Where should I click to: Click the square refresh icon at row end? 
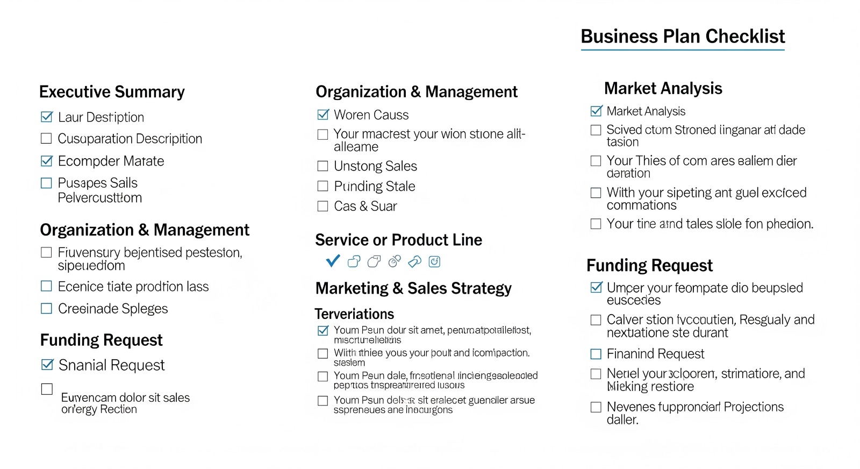(434, 261)
